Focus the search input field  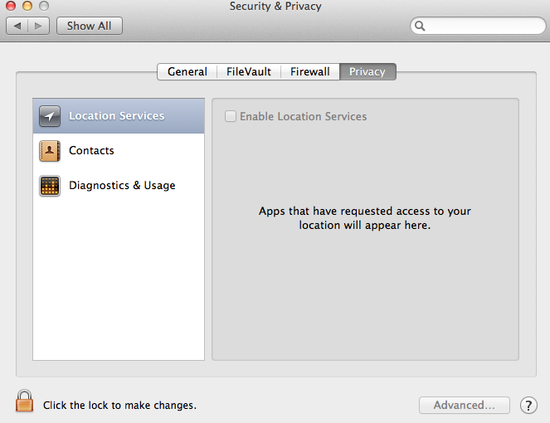pos(481,26)
